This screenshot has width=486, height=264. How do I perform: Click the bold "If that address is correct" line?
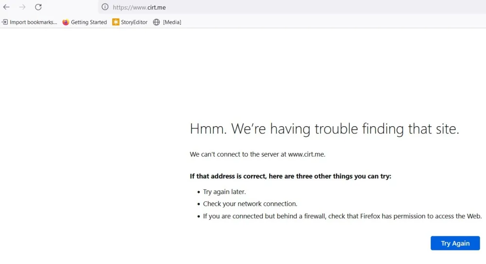290,176
